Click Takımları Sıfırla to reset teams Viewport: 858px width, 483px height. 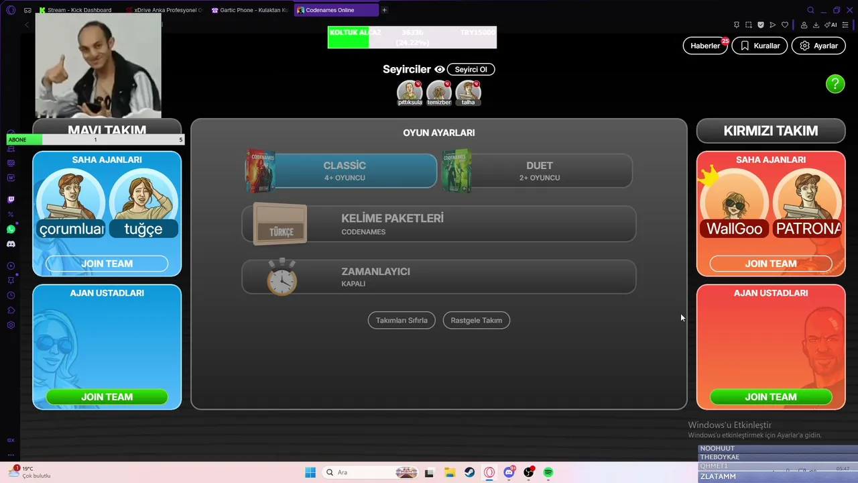(402, 321)
